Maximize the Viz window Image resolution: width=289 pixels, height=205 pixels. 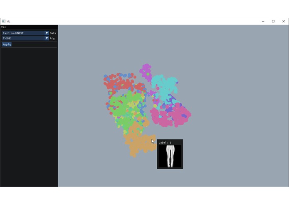[x=273, y=21]
